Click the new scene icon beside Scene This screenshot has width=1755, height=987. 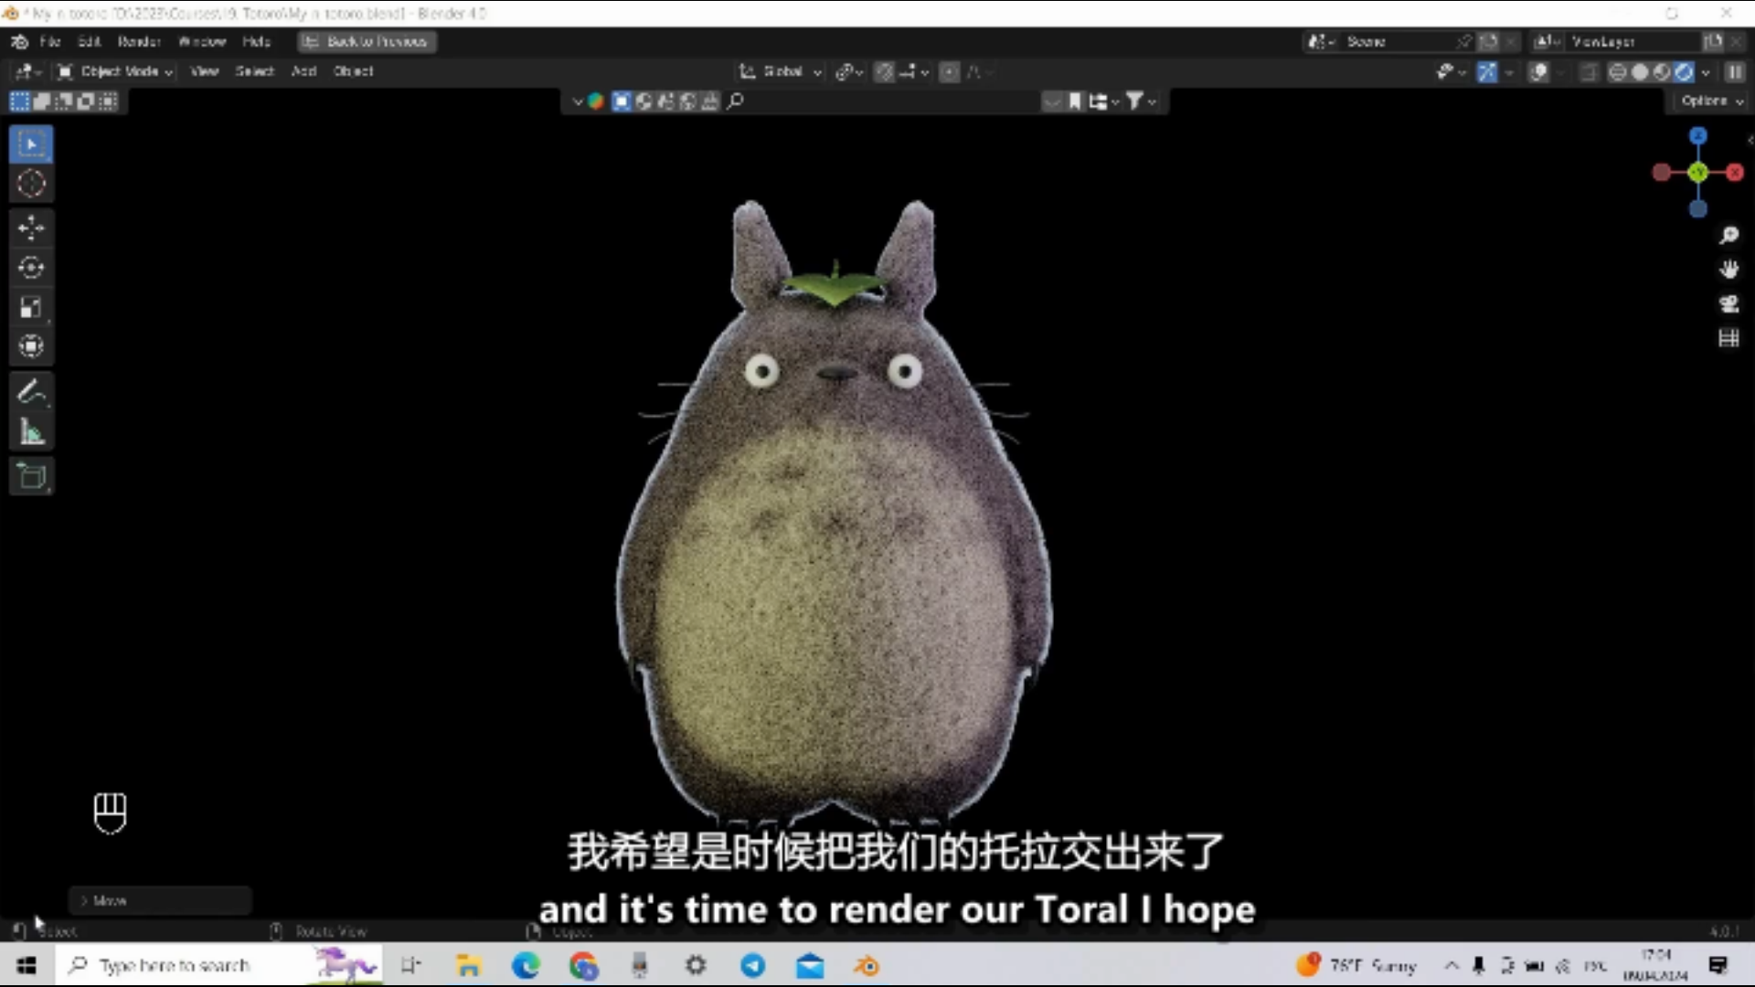[x=1489, y=41]
